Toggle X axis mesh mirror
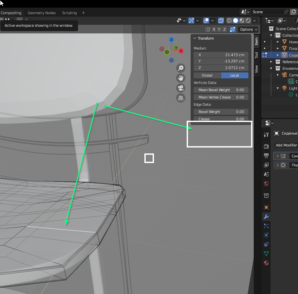 point(214,29)
